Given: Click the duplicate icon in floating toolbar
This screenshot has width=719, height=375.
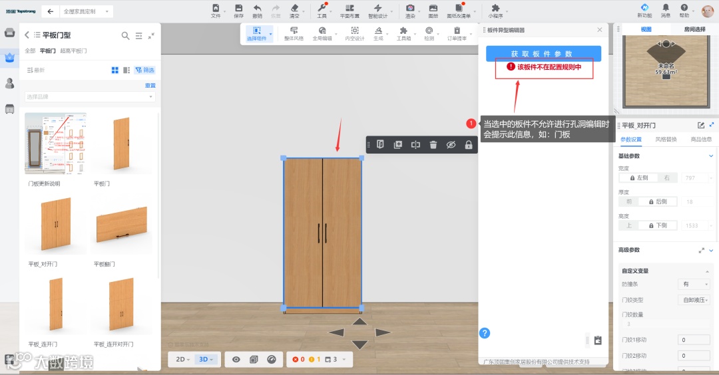Looking at the screenshot, I should pyautogui.click(x=398, y=145).
